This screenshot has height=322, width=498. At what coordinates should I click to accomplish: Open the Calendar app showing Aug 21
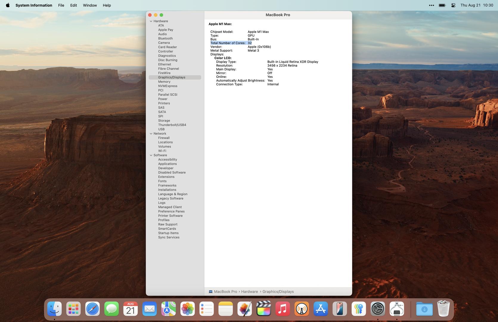click(131, 309)
